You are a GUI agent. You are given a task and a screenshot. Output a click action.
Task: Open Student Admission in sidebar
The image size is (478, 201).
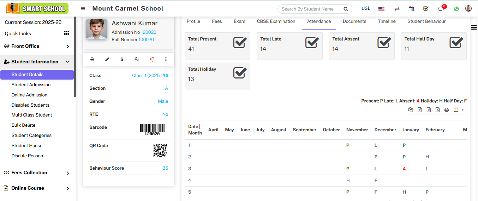(x=31, y=85)
